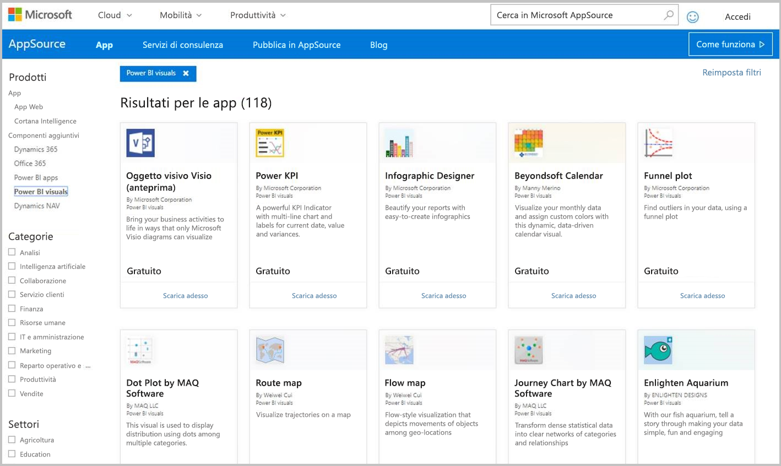The width and height of the screenshot is (781, 466).
Task: Tick the Vendite checkbox
Action: pos(12,393)
